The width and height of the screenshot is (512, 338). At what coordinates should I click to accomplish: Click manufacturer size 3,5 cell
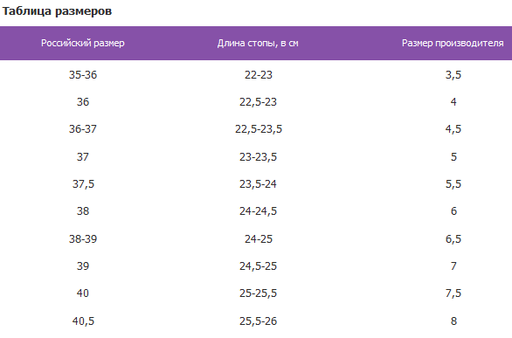click(453, 75)
